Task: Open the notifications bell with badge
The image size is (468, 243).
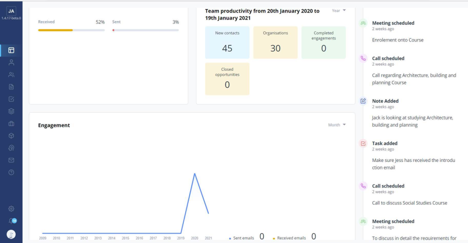Action: [11, 221]
